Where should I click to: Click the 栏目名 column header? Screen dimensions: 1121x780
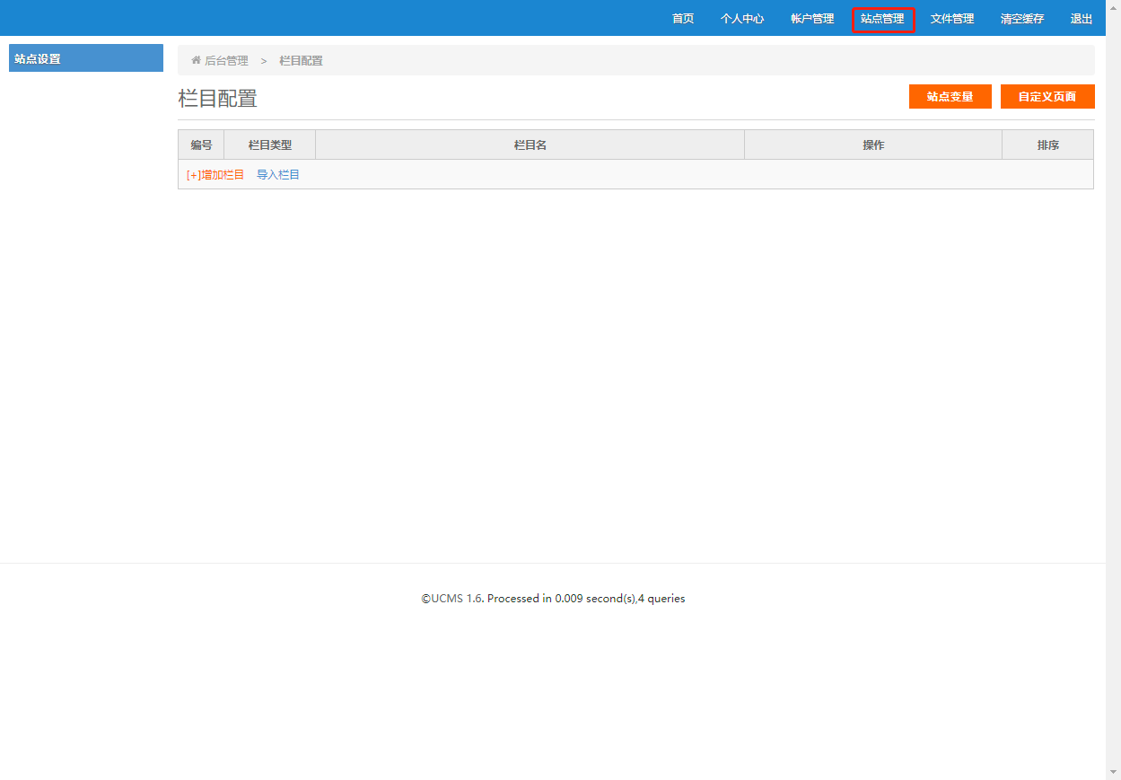click(530, 145)
